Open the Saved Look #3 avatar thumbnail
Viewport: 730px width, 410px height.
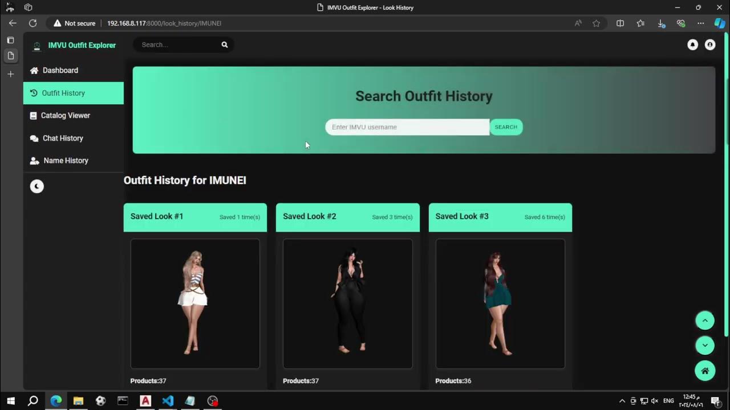point(500,304)
